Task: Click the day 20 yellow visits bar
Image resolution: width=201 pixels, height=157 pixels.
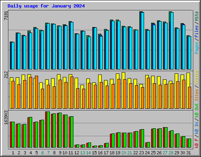Action: 122,90
